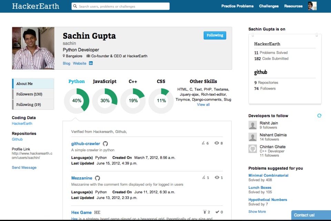The width and height of the screenshot is (331, 221).
Task: Open the Following (19) tab
Action: coord(33,104)
